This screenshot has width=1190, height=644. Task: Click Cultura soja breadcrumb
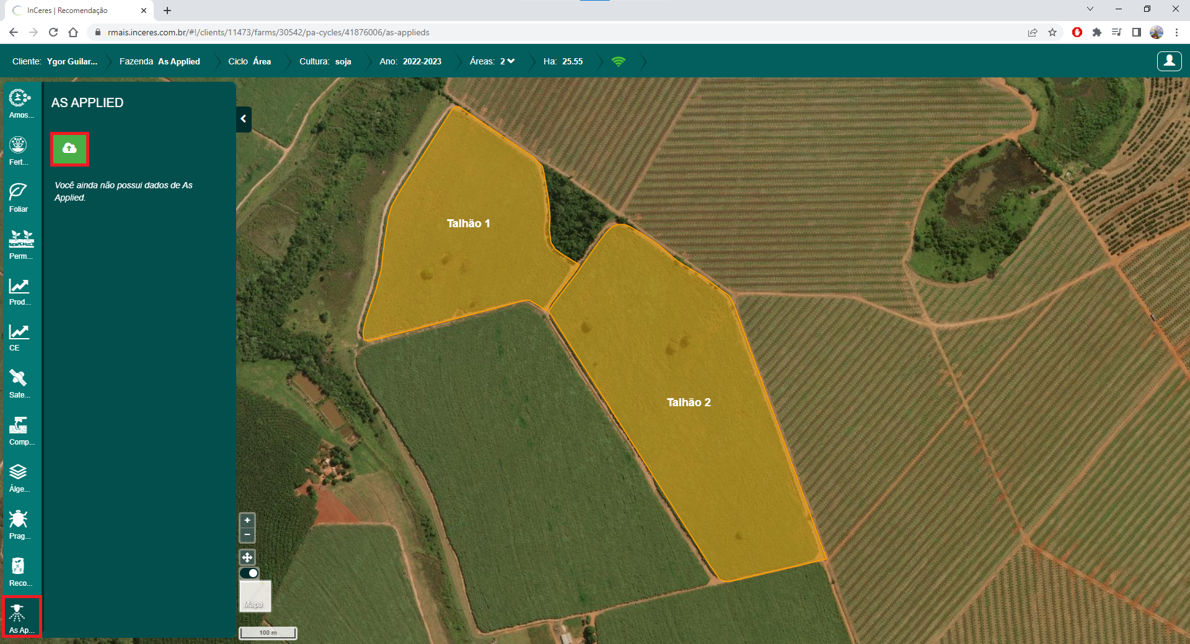(x=325, y=61)
